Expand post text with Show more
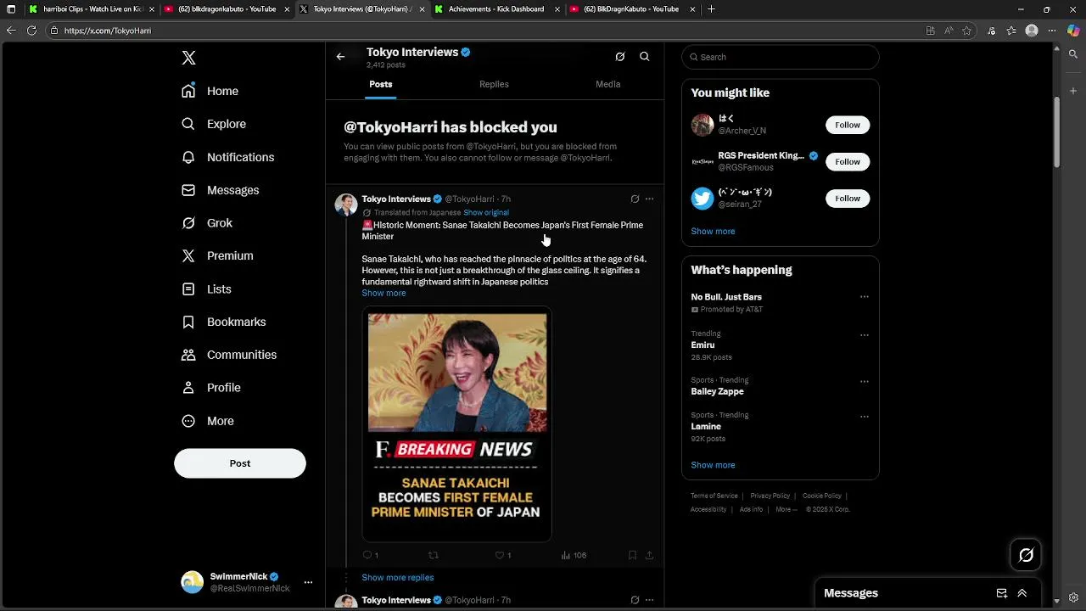1086x611 pixels. tap(383, 293)
